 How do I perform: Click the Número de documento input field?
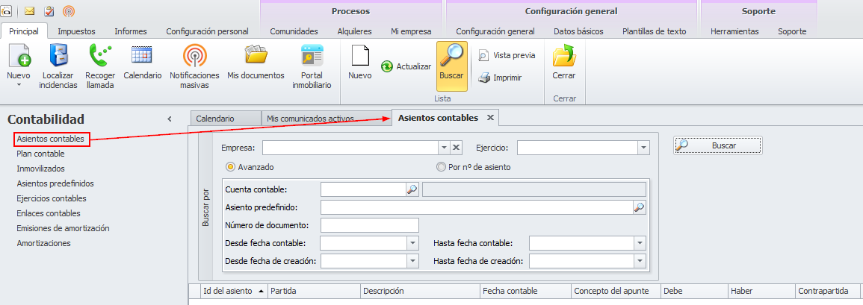[370, 225]
